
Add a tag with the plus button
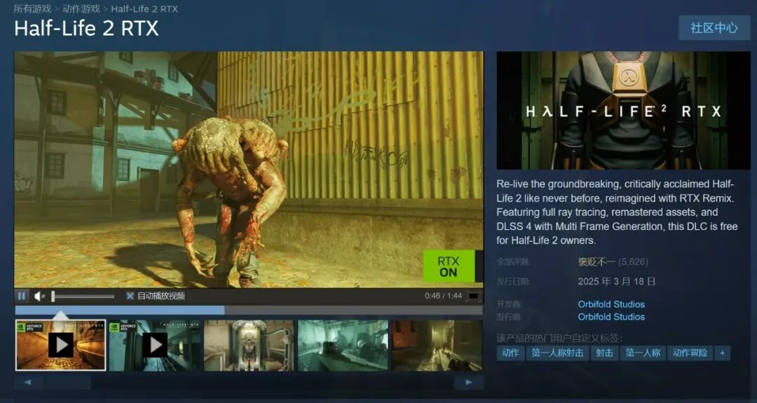coord(722,353)
